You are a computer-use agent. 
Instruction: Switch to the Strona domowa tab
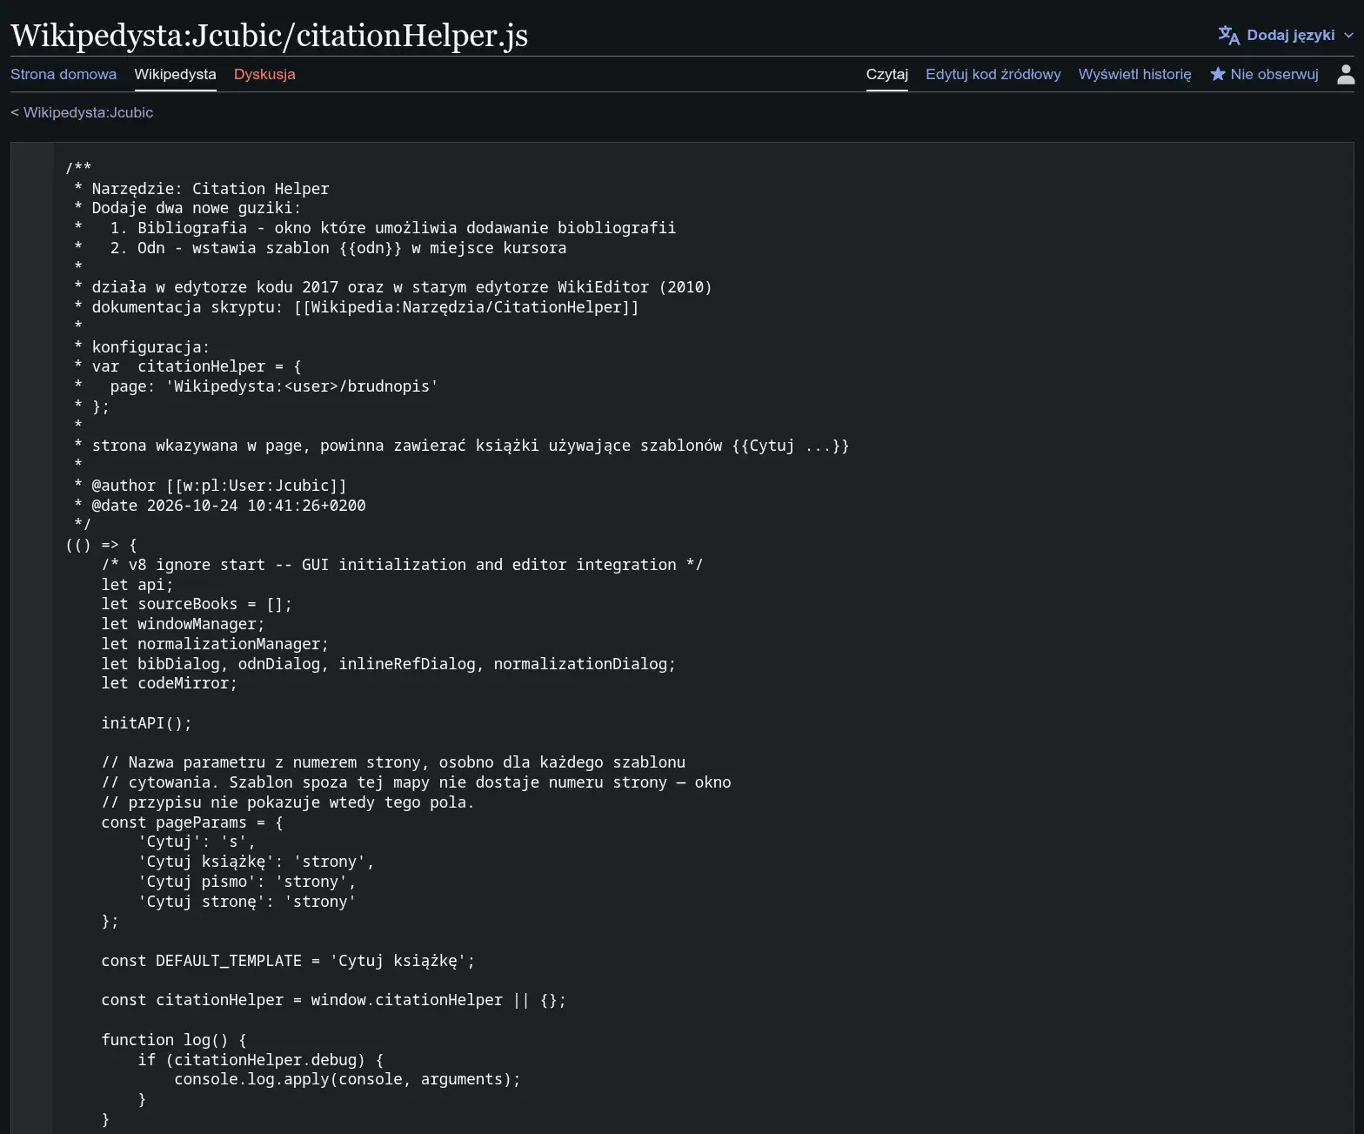(64, 74)
